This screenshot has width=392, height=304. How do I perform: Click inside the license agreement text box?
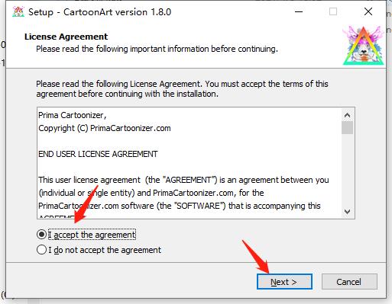click(x=190, y=163)
